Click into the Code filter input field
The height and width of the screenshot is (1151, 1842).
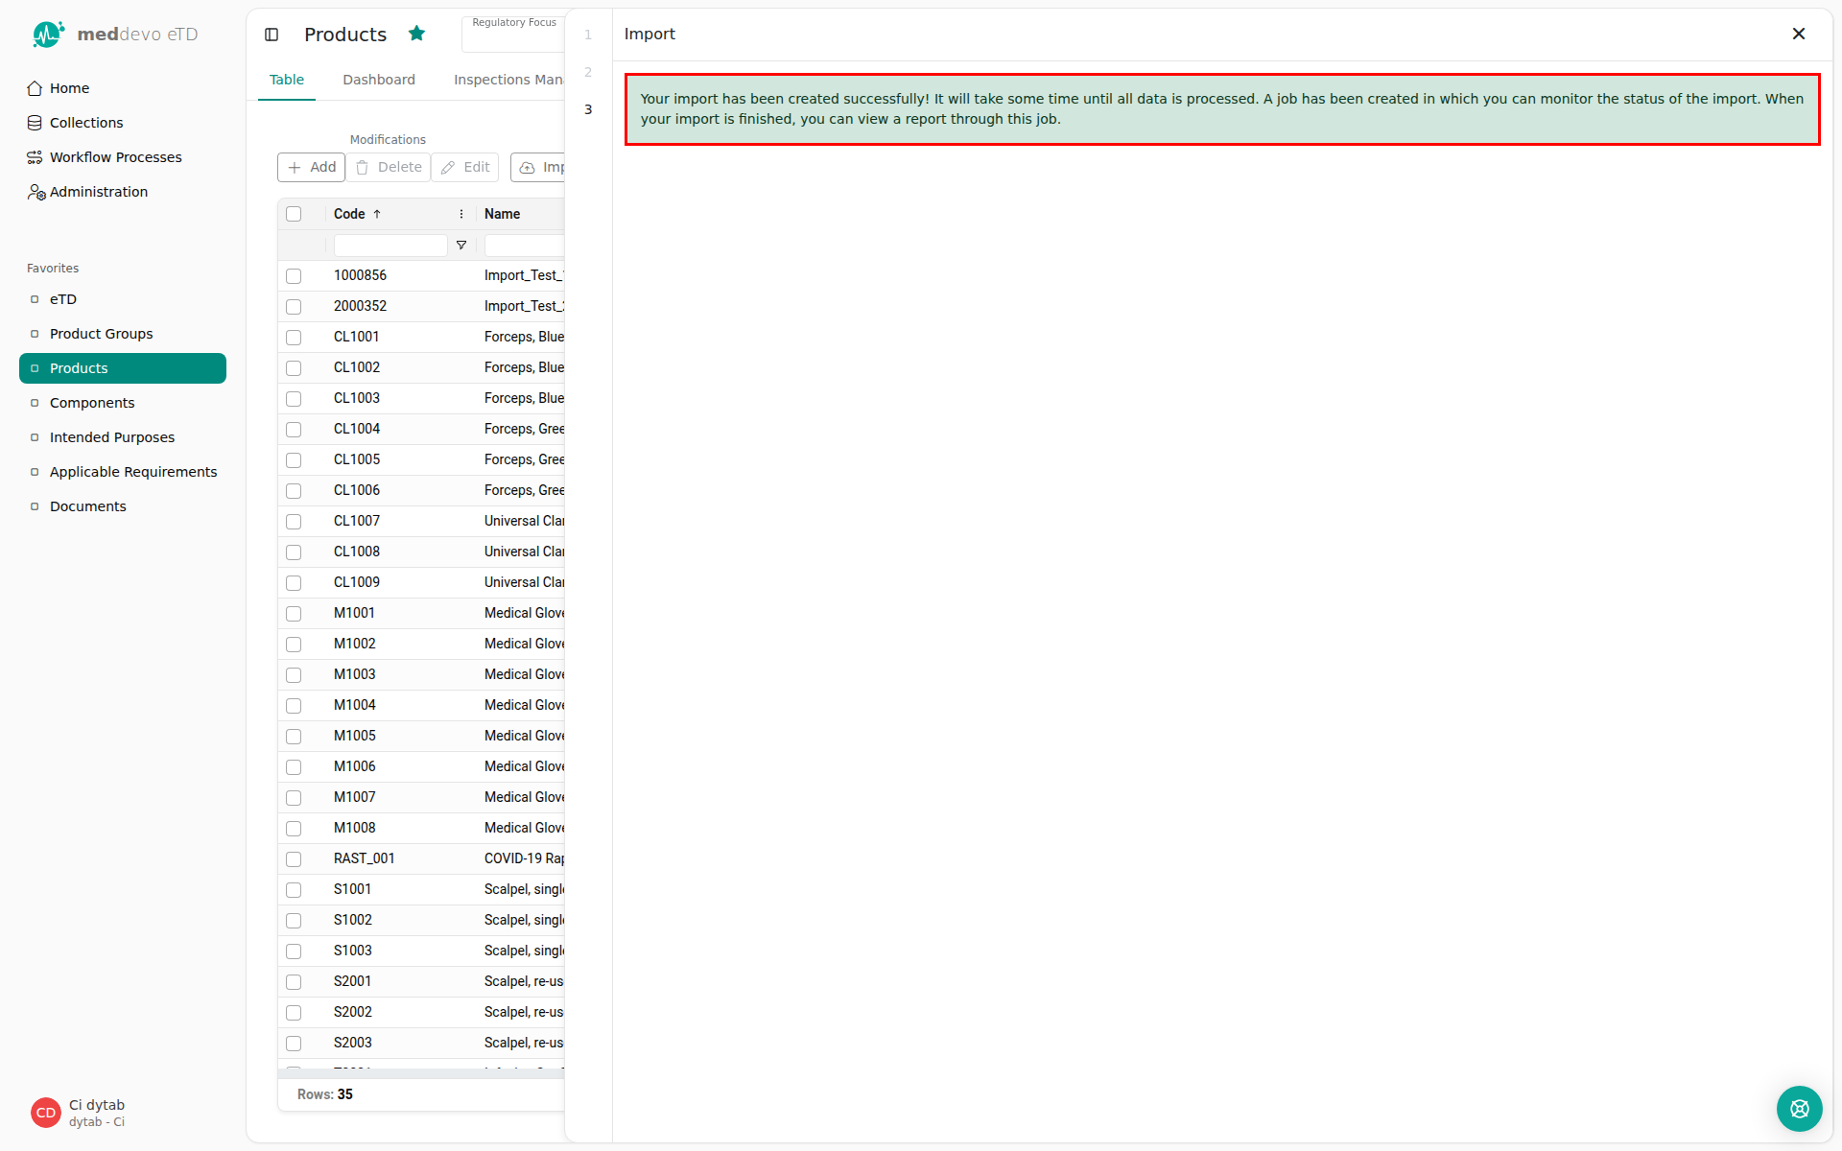coord(390,246)
